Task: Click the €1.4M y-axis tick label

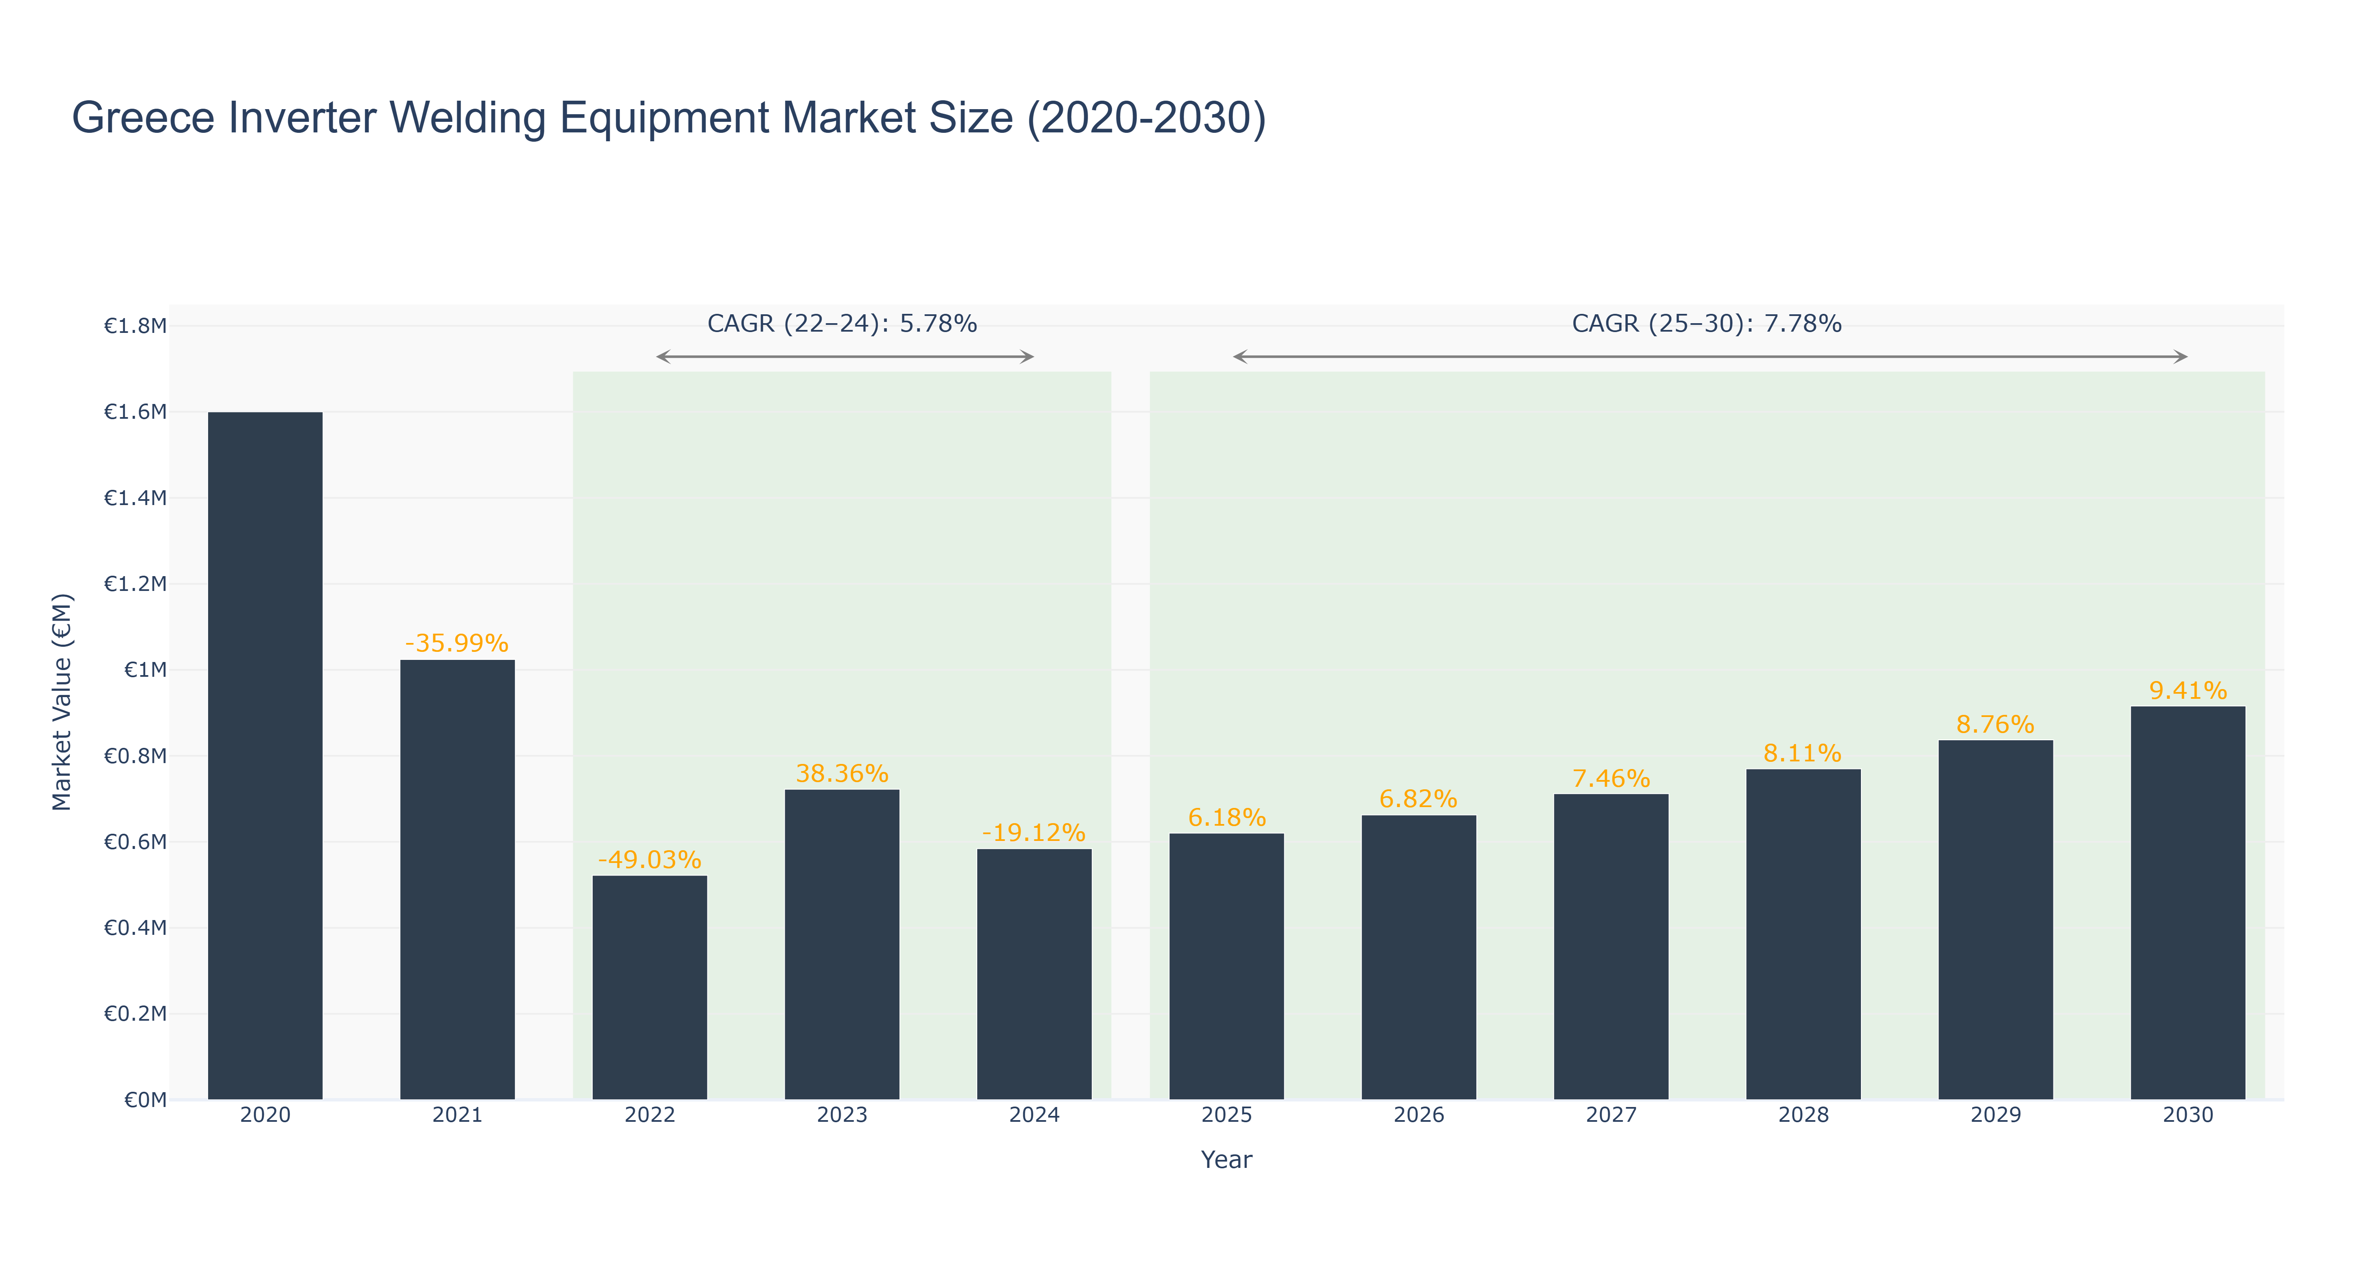Action: click(x=135, y=498)
